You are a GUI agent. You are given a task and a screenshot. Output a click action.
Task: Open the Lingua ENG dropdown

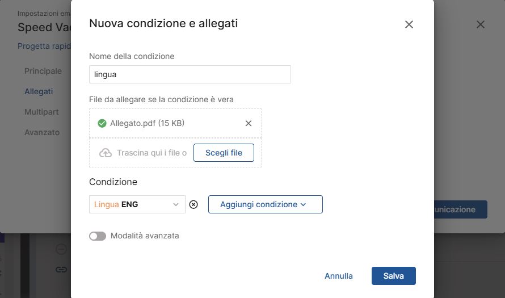137,204
